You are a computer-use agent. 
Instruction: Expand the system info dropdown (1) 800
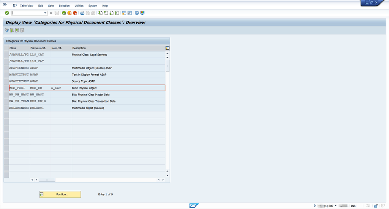point(336,206)
